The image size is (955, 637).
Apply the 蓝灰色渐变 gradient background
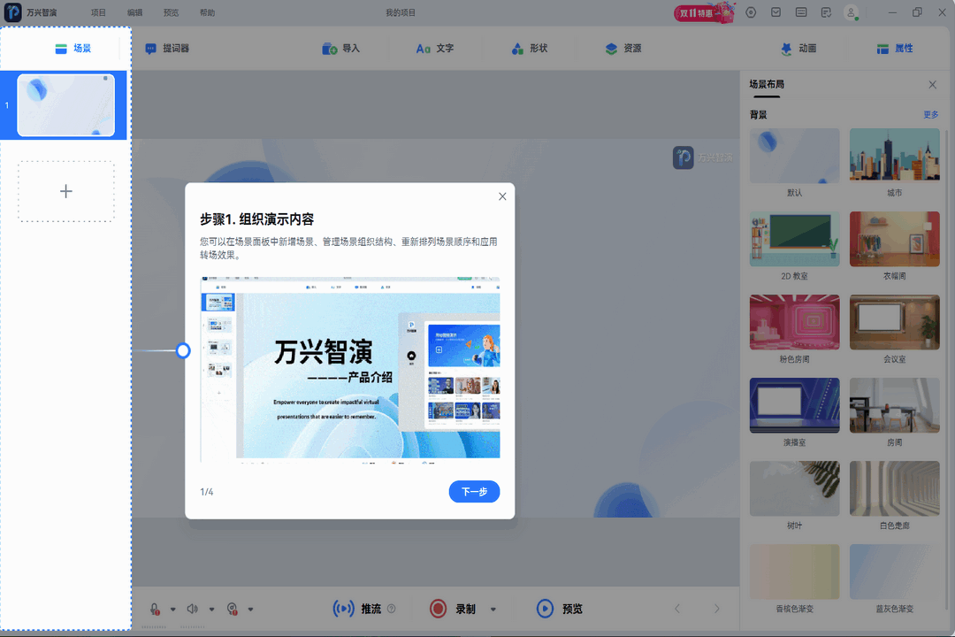(x=895, y=572)
